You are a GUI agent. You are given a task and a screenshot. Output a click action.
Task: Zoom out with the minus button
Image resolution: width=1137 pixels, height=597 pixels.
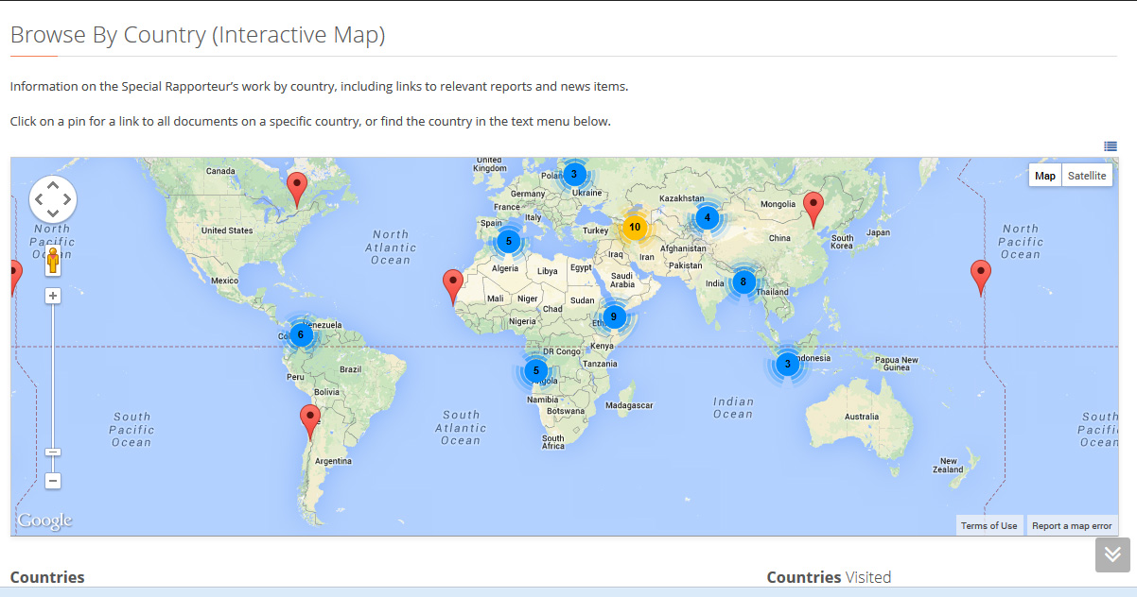(x=53, y=481)
